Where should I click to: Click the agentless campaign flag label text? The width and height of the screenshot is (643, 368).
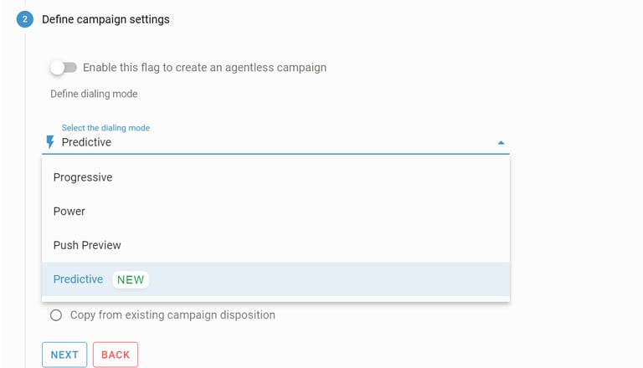[204, 67]
